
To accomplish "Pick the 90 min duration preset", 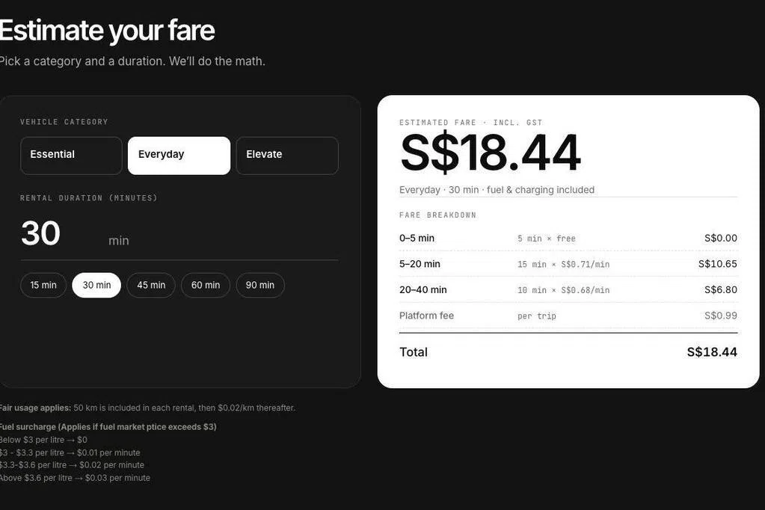I will tap(260, 285).
